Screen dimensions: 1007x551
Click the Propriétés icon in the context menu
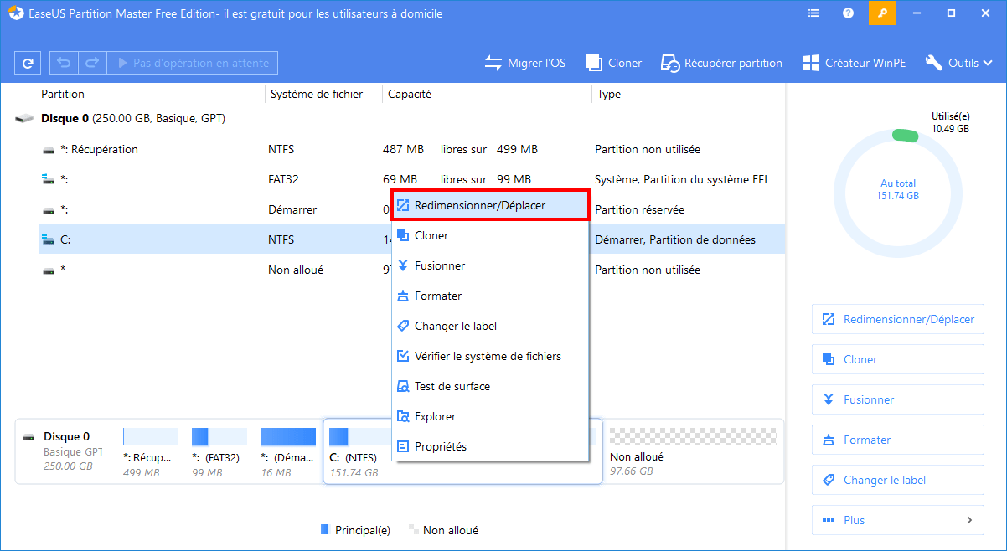pos(403,446)
